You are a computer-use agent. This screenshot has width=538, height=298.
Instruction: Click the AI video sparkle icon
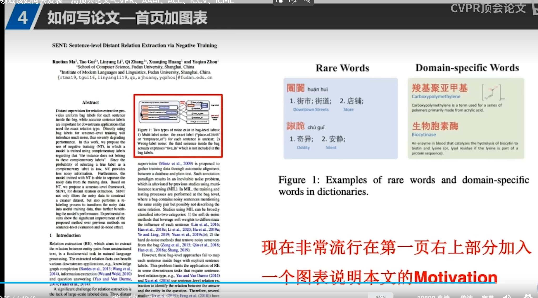[x=293, y=1]
